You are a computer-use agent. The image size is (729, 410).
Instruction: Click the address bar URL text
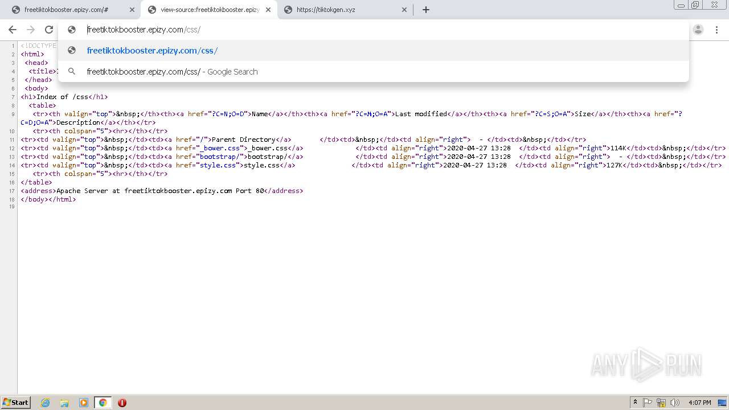point(144,30)
